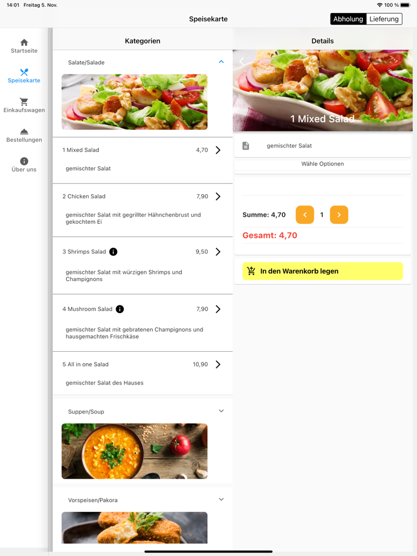Increase quantity with the orange right arrow
Screen dimensions: 417x556
(339, 215)
